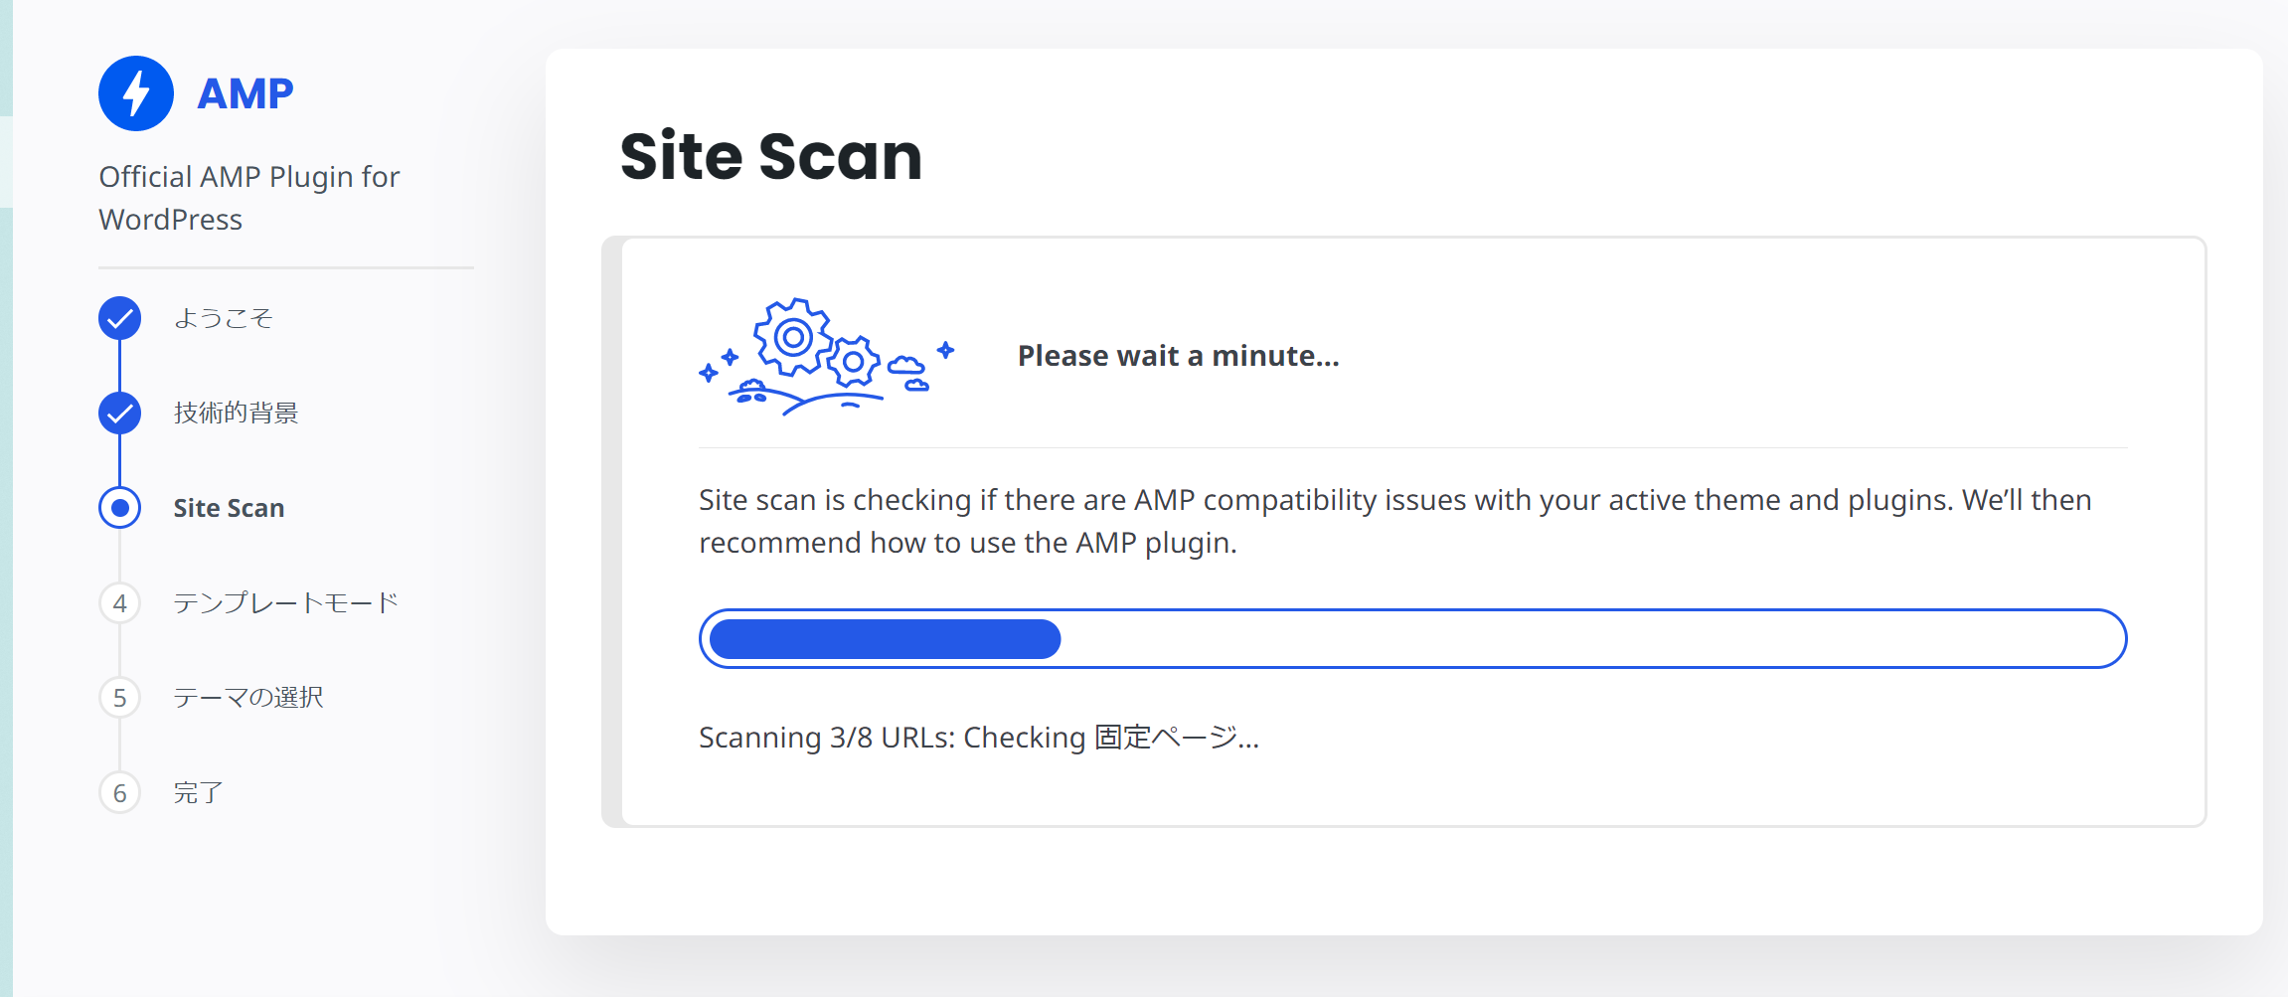2288x997 pixels.
Task: Click the Please wait a minute message
Action: click(1179, 356)
